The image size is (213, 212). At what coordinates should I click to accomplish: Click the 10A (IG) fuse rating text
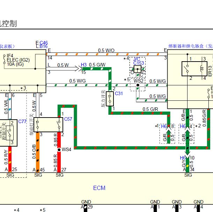[15, 64]
